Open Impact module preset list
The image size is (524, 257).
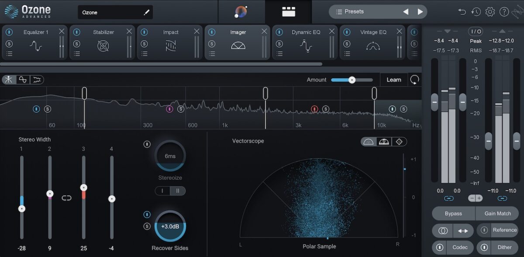145,54
